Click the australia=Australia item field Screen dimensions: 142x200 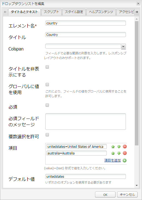pyautogui.click(x=76, y=153)
